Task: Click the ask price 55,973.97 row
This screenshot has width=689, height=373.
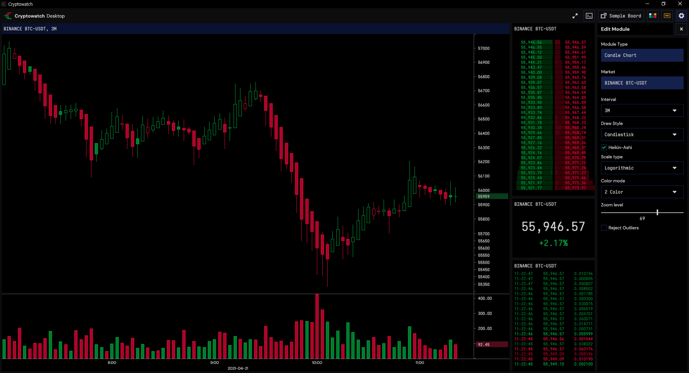Action: 575,188
